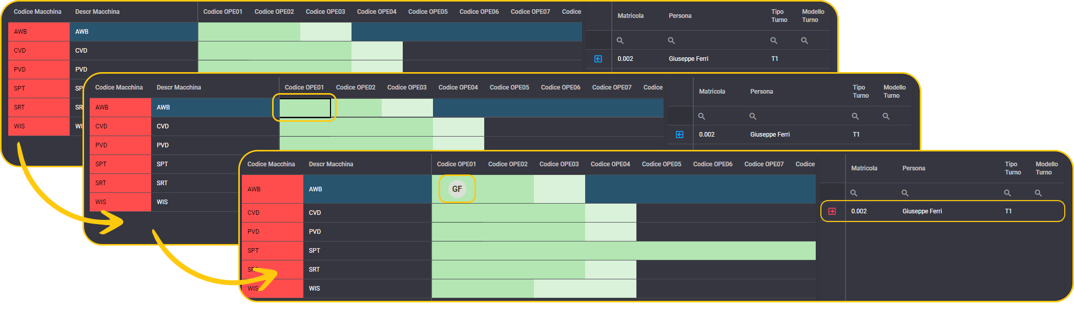Image resolution: width=1074 pixels, height=309 pixels.
Task: Open the Persona search filter in the front panel
Action: (905, 193)
